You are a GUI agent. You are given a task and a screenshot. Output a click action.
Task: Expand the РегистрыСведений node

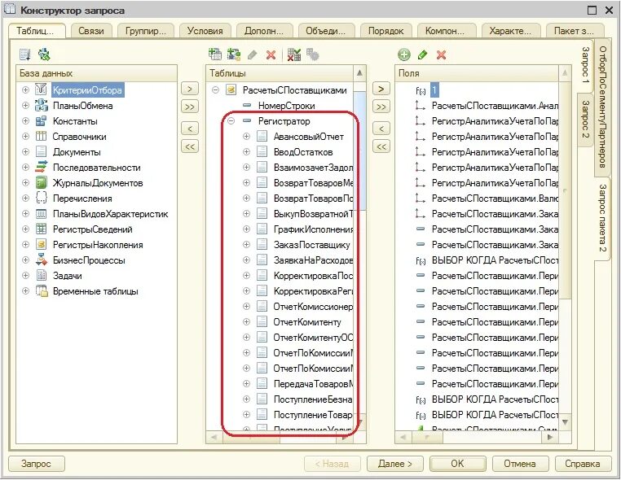pyautogui.click(x=26, y=229)
